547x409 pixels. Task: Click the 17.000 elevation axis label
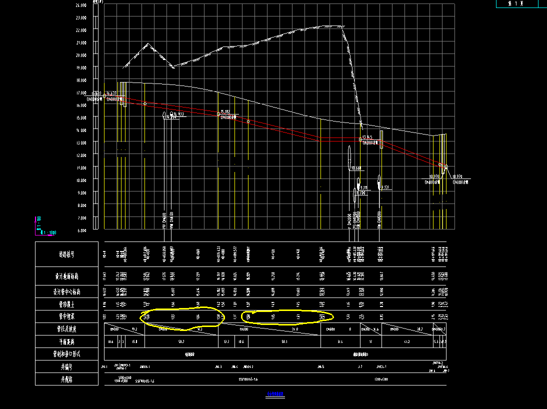click(x=81, y=93)
